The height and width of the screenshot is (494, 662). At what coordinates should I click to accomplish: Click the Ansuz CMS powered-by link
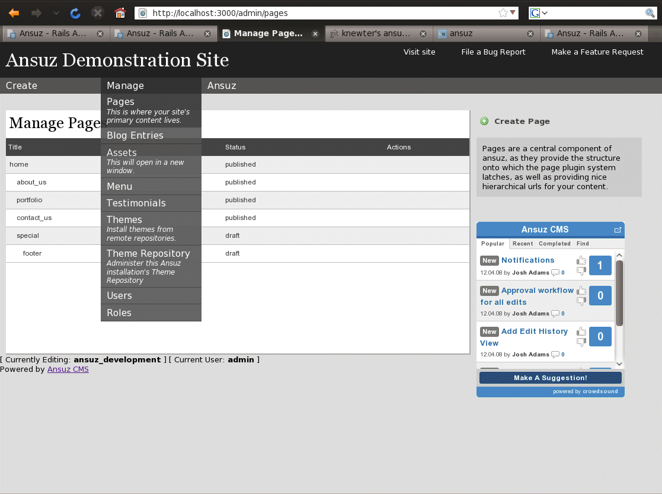[x=68, y=369]
